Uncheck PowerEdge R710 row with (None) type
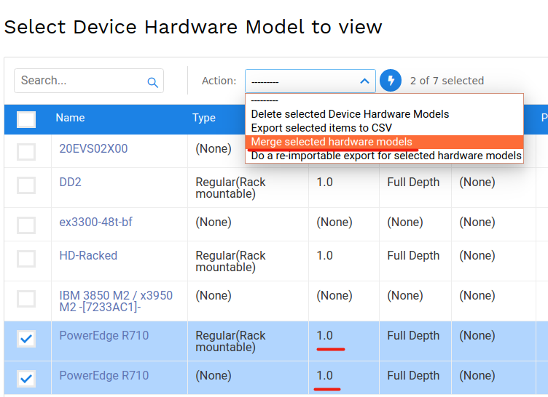 [x=26, y=379]
